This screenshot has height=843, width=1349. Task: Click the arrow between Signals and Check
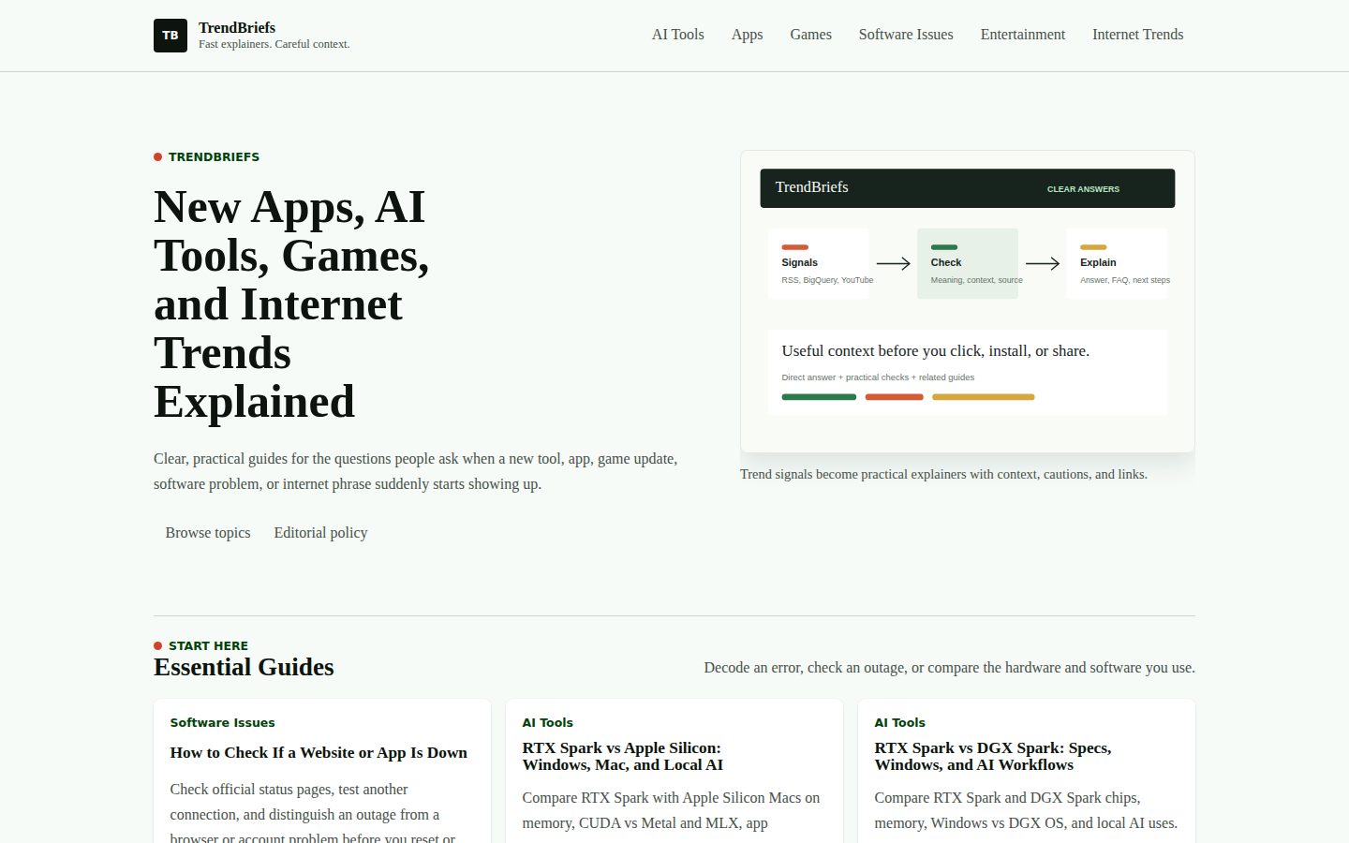[893, 263]
